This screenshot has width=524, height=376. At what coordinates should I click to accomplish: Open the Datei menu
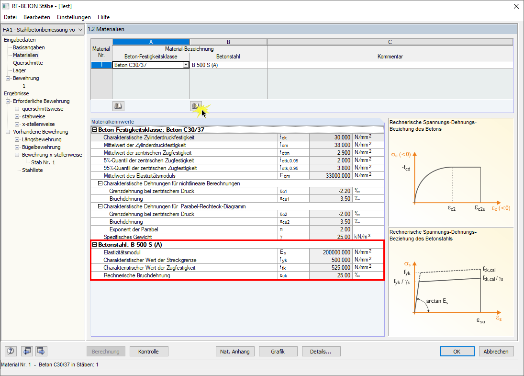click(x=11, y=17)
